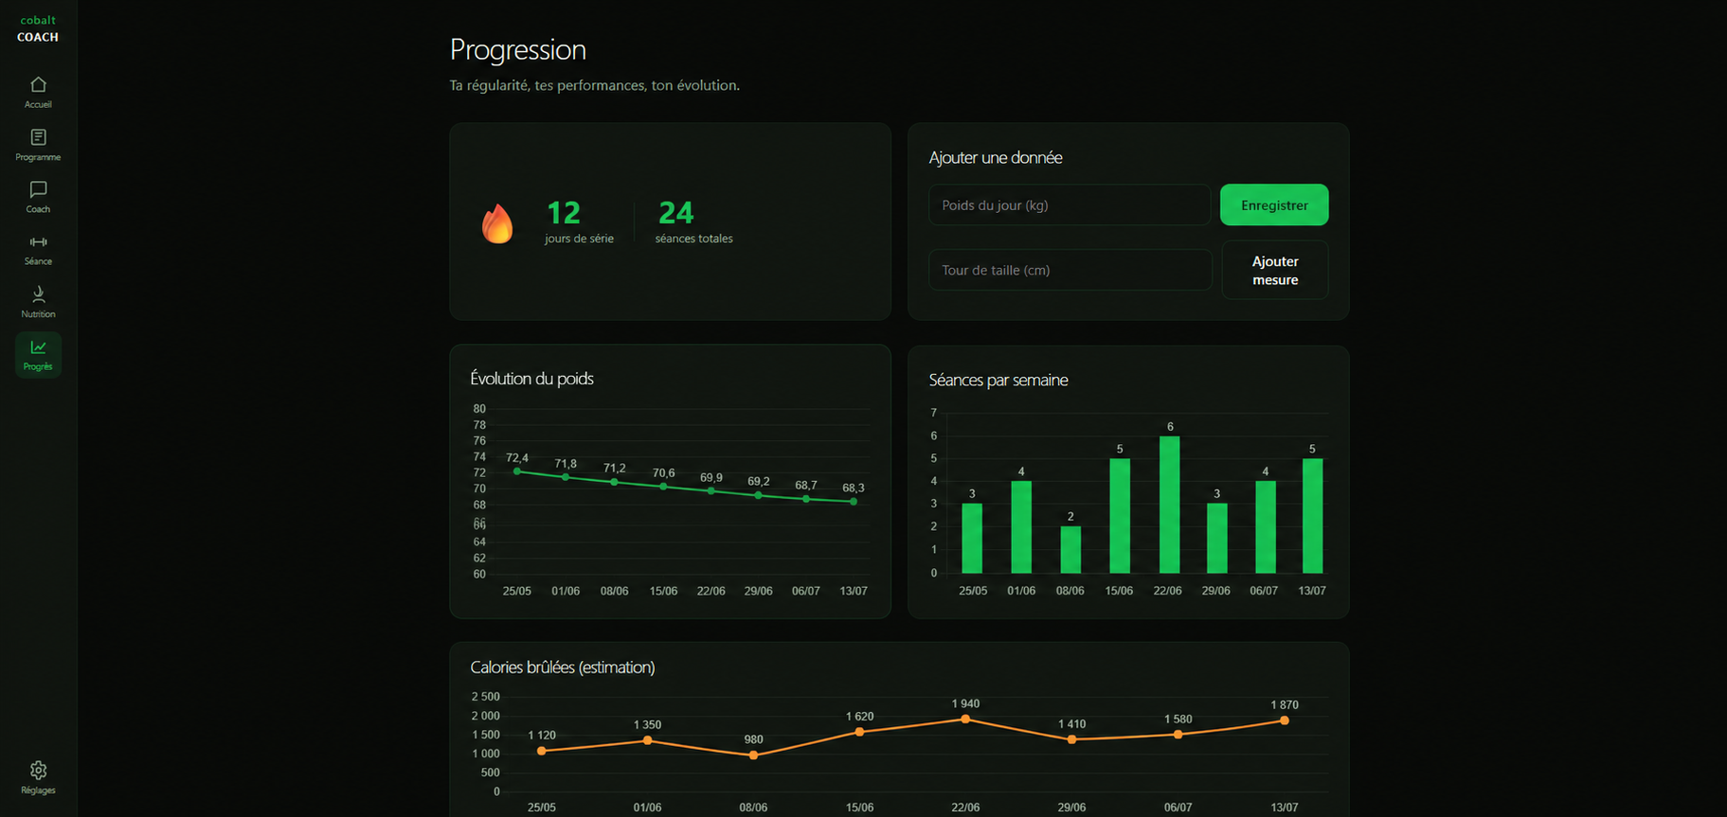Click the 13/07 sessions bar
This screenshot has width=1727, height=817.
1312,516
